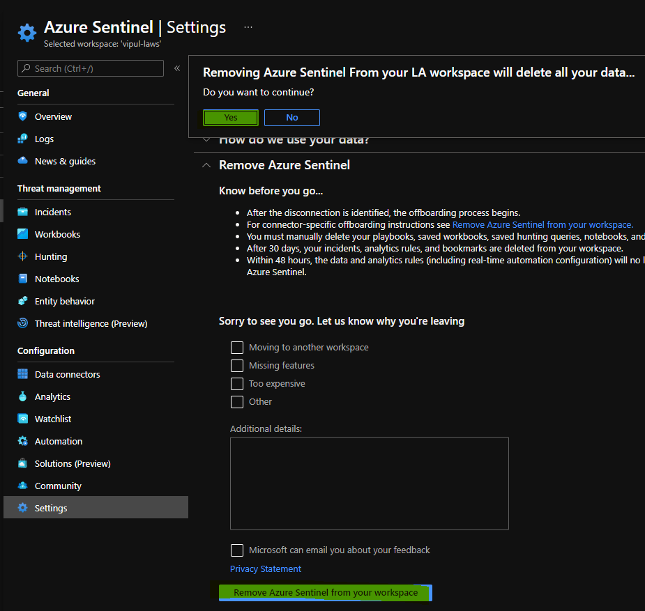The image size is (645, 611).
Task: Select the Analytics icon
Action: (24, 396)
